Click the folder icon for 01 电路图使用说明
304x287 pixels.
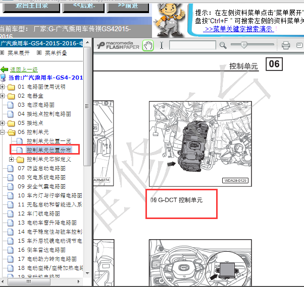[11, 87]
